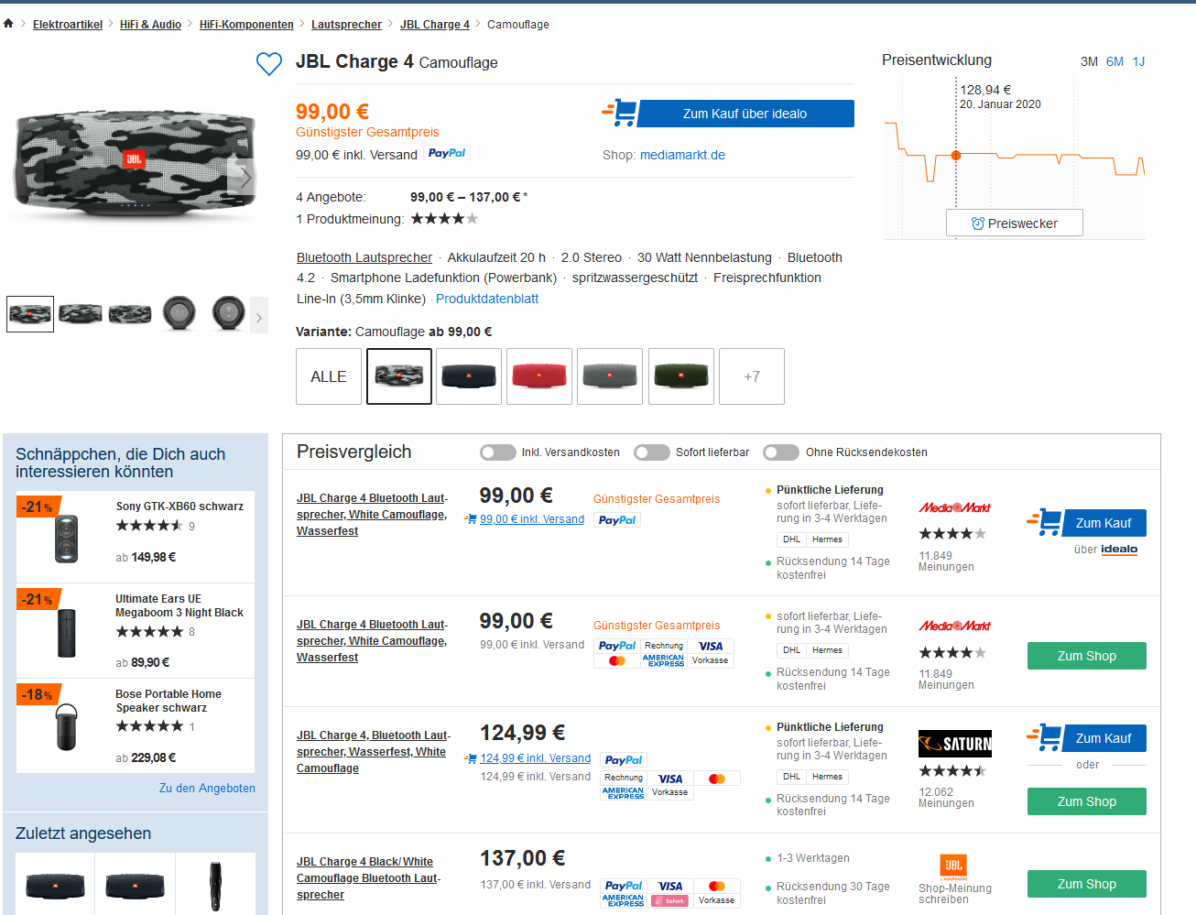Screen dimensions: 1196x915
Task: Open the Produktdatenblatt link
Action: pos(486,299)
